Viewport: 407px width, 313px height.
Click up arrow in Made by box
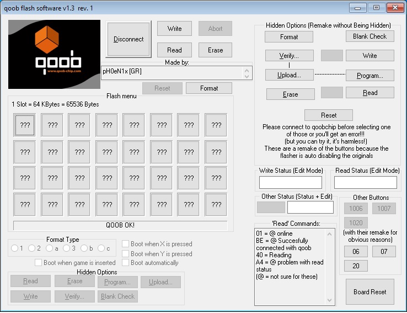point(247,71)
